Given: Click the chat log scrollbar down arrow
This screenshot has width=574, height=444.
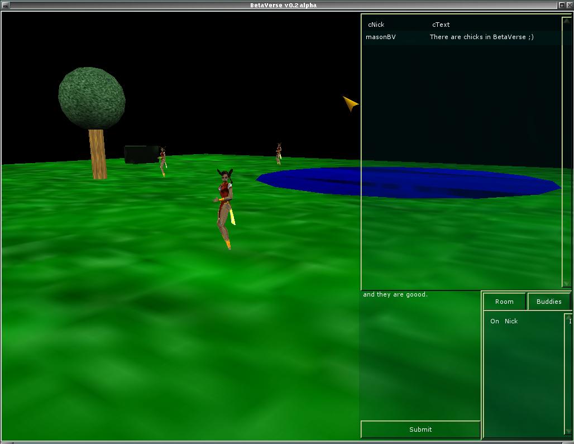Looking at the screenshot, I should (x=566, y=284).
